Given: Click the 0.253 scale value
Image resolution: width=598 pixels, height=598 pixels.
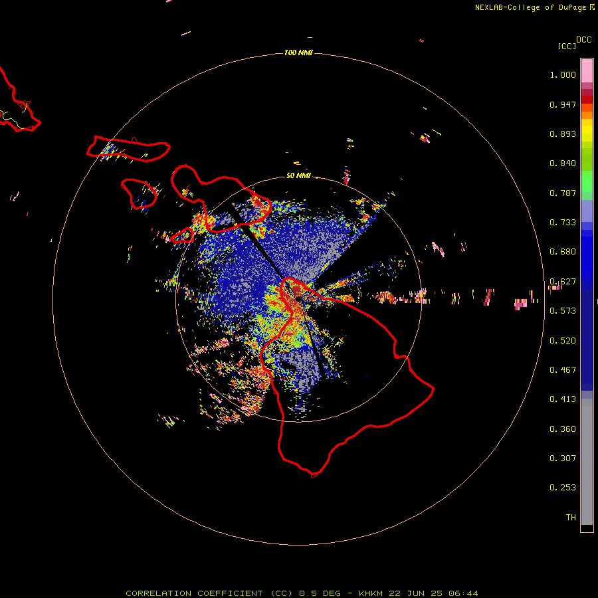Looking at the screenshot, I should (563, 488).
